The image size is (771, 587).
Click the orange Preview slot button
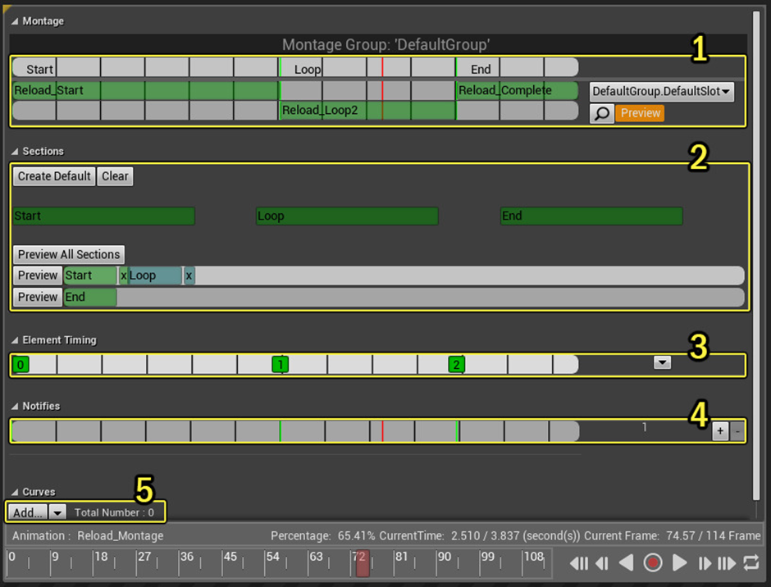click(x=640, y=113)
